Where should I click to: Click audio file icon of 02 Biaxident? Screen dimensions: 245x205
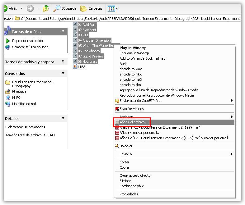[75, 29]
